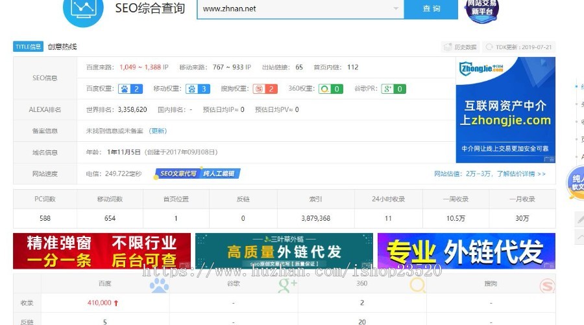Open the 高质量外链代发 green banner ad
The height and width of the screenshot is (325, 584).
(x=284, y=251)
